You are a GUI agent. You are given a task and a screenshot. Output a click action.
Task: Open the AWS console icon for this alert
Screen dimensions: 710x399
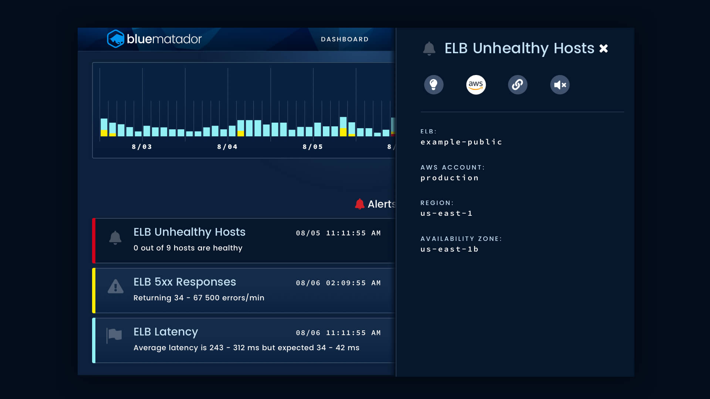point(476,85)
